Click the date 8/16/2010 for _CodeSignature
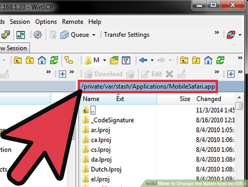 coord(215,120)
